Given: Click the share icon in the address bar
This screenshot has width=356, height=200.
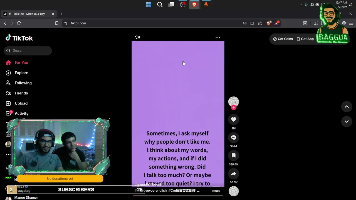Looking at the screenshot, I should (x=260, y=23).
